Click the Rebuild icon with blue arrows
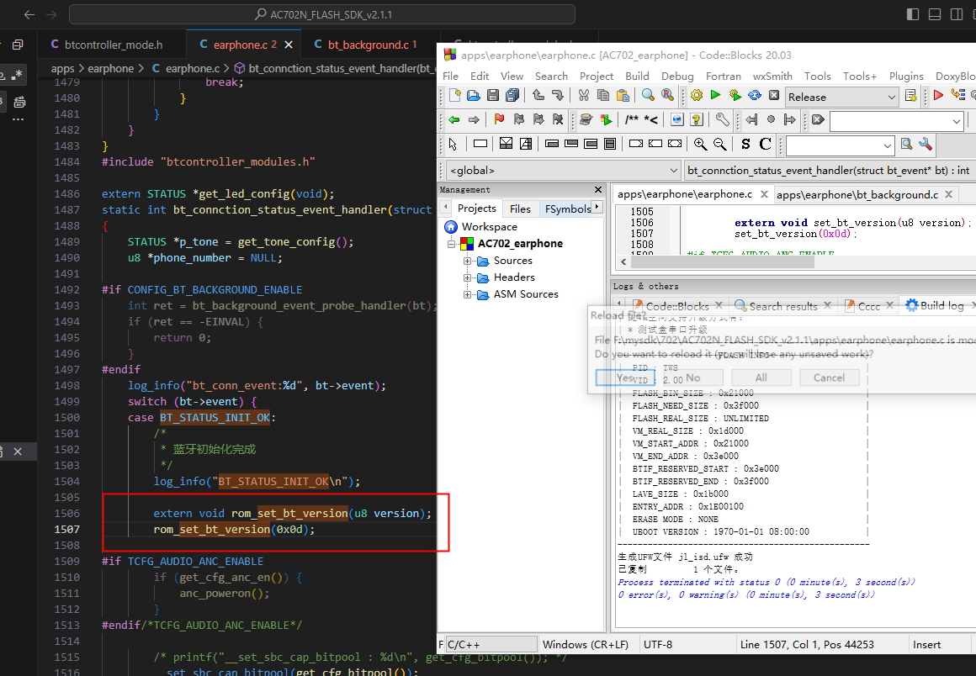The image size is (976, 676). coord(755,95)
